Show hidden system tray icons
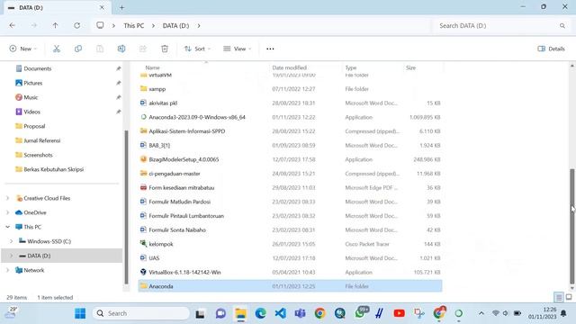The height and width of the screenshot is (324, 576). tap(481, 313)
